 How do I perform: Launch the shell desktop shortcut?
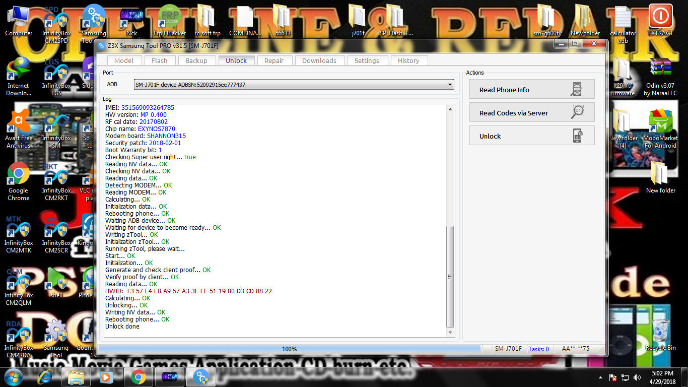(x=56, y=282)
